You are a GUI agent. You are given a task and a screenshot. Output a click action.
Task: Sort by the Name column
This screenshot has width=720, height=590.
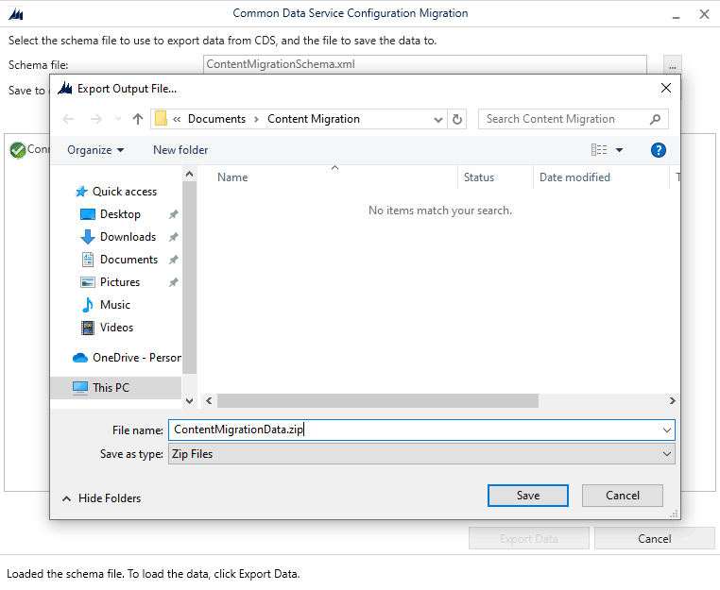coord(232,177)
